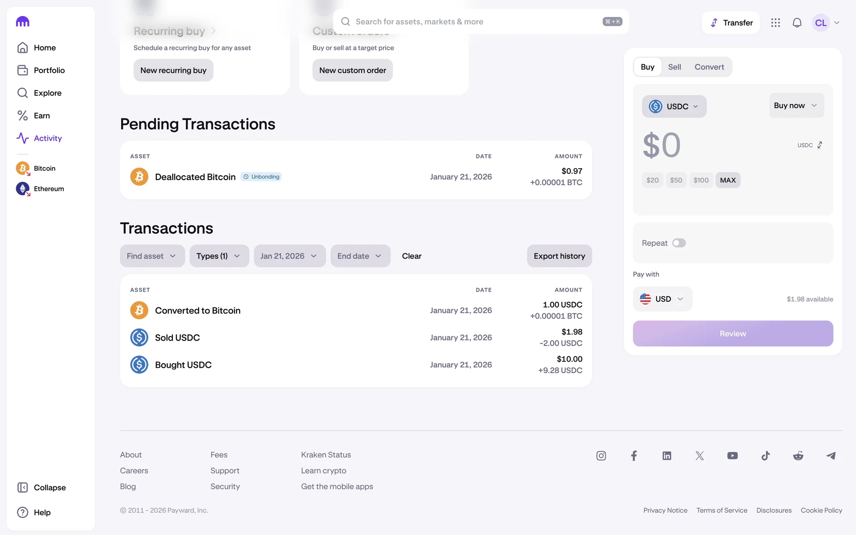Viewport: 856px width, 535px height.
Task: Open the notifications bell
Action: pos(797,23)
